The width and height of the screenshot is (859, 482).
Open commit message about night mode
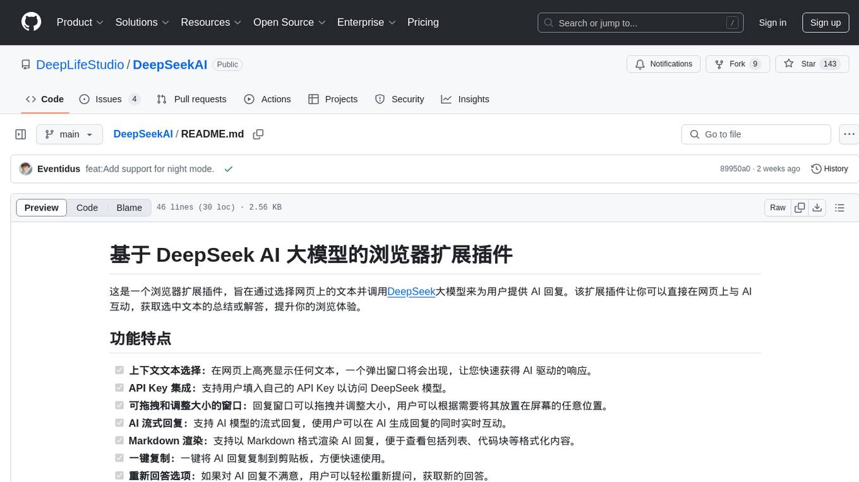click(x=150, y=168)
